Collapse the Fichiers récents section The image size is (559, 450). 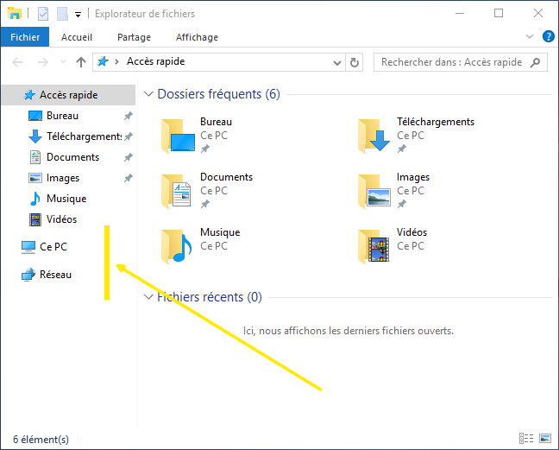coord(148,297)
